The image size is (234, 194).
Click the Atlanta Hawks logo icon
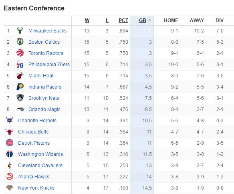point(10,176)
